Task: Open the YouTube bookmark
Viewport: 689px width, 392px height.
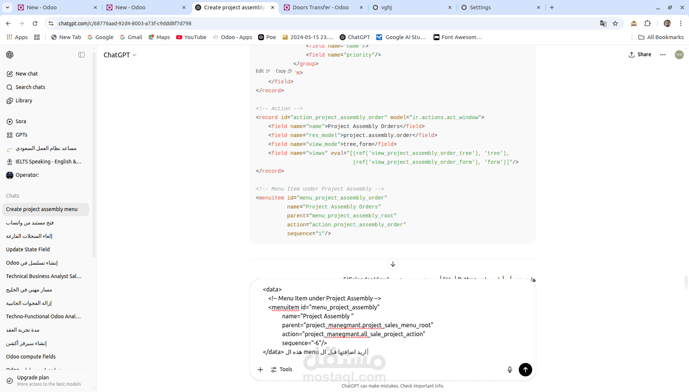Action: 191,37
